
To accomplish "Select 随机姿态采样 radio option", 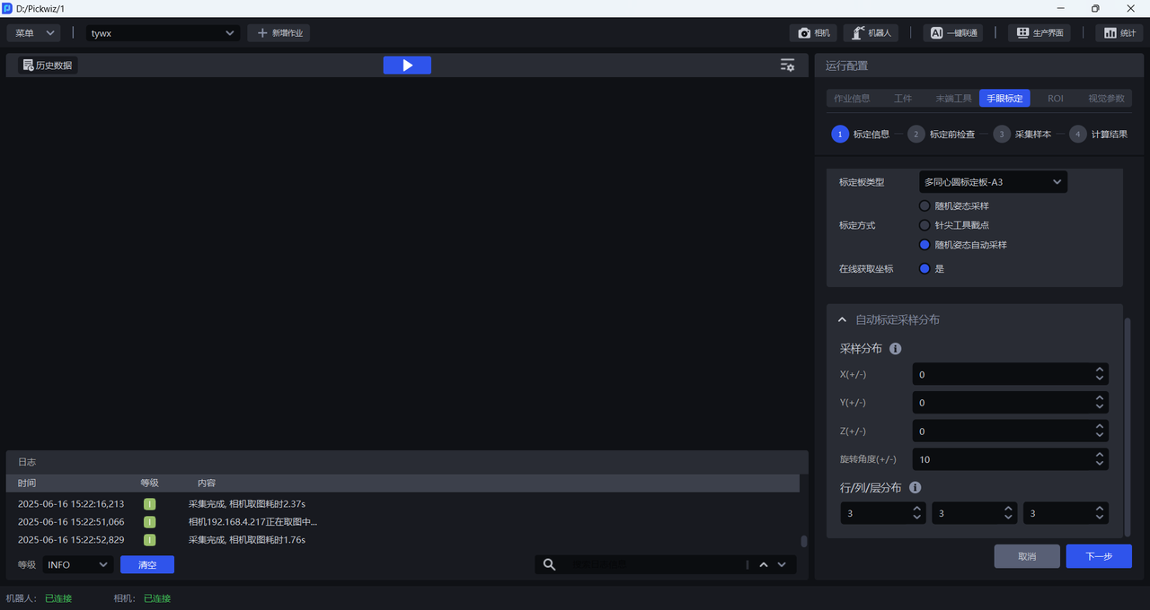I will (924, 206).
